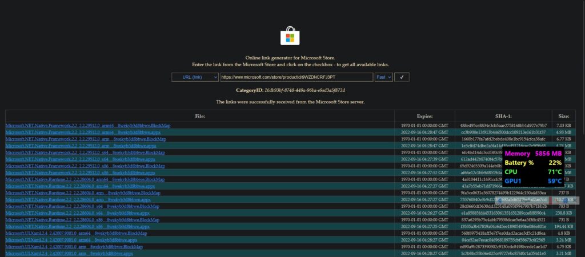
Task: Download NET.Native.Runtime 2.2 x64 appx file
Action: [x=78, y=213]
